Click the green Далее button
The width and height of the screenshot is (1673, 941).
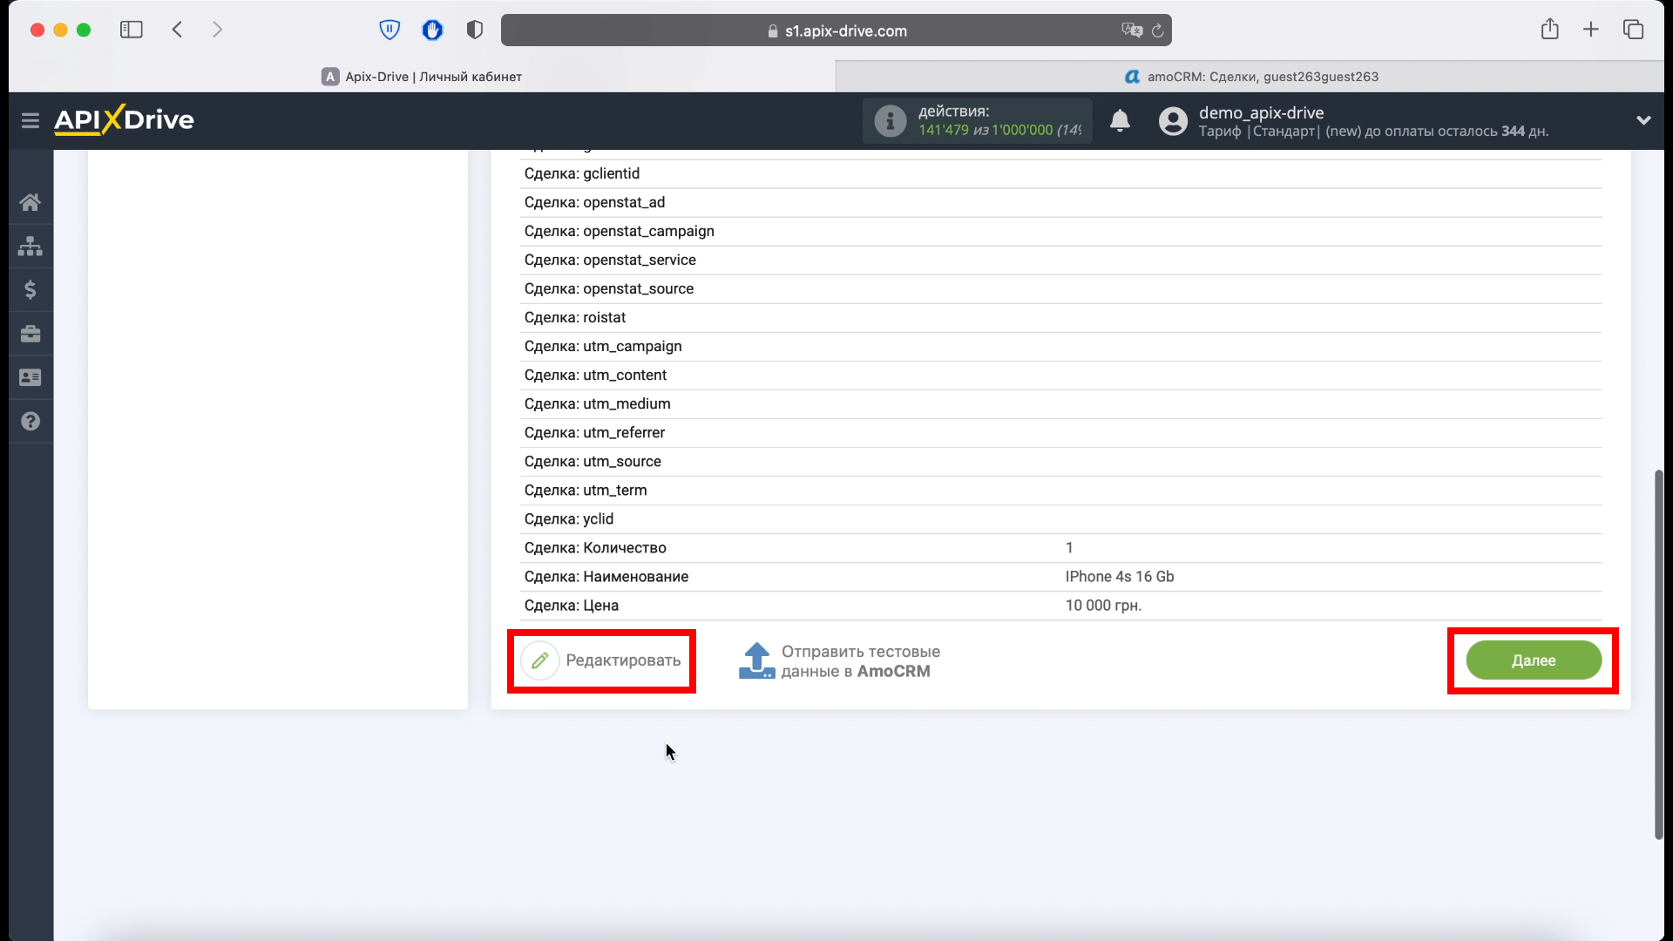pos(1534,660)
